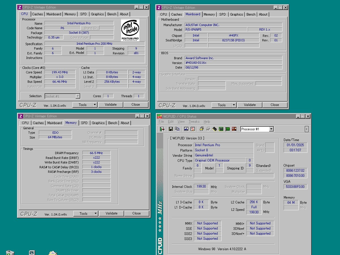The height and width of the screenshot is (255, 340).
Task: Open SPD tab in the CPU-Z memory timings window
Action: (84, 123)
